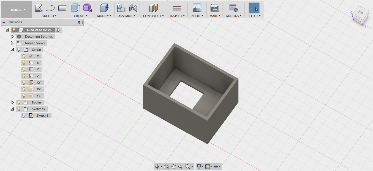The width and height of the screenshot is (373, 171).
Task: Open Display Settings monitor icon
Action: click(x=199, y=167)
